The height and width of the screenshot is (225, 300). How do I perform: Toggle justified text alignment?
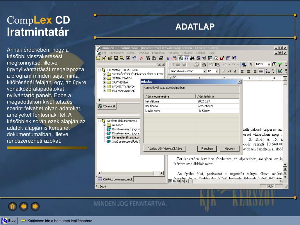coord(260,71)
